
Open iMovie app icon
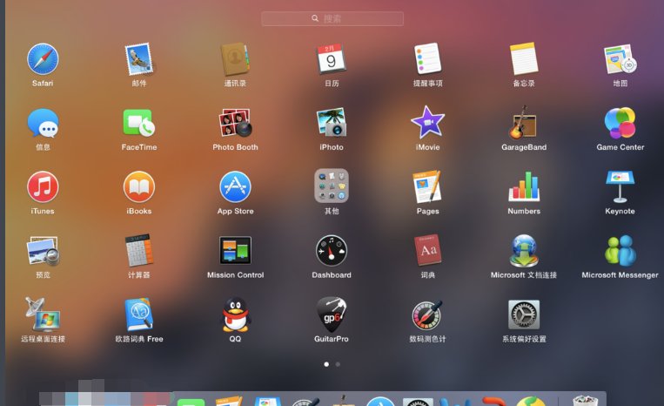[x=427, y=123]
